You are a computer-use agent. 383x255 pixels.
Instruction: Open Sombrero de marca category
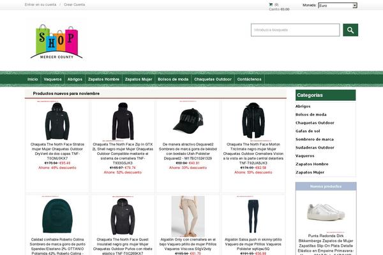click(x=314, y=140)
